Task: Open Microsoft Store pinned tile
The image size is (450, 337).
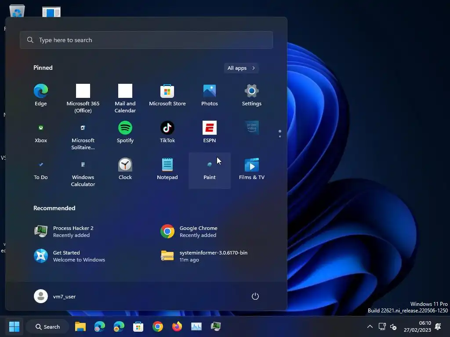Action: pyautogui.click(x=167, y=96)
